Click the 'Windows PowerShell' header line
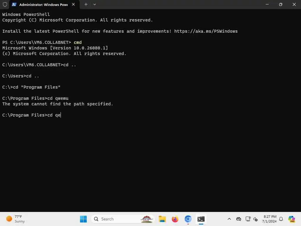This screenshot has height=226, width=301. pos(26,14)
